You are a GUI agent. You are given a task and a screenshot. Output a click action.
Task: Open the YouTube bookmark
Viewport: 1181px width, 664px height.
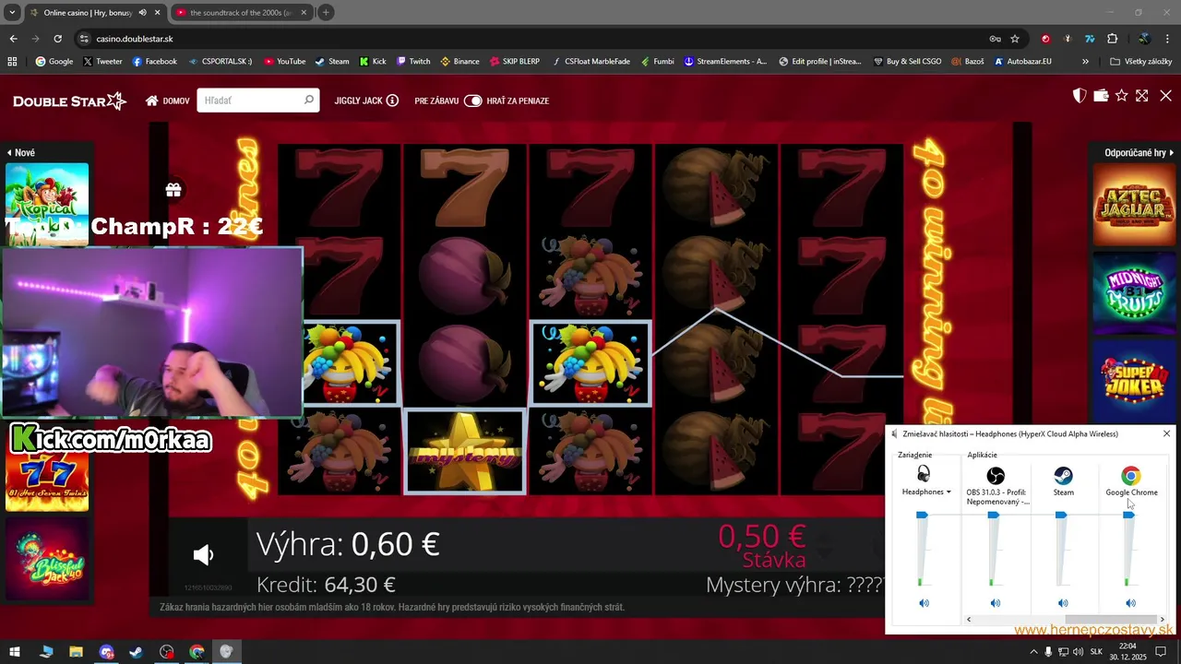284,62
